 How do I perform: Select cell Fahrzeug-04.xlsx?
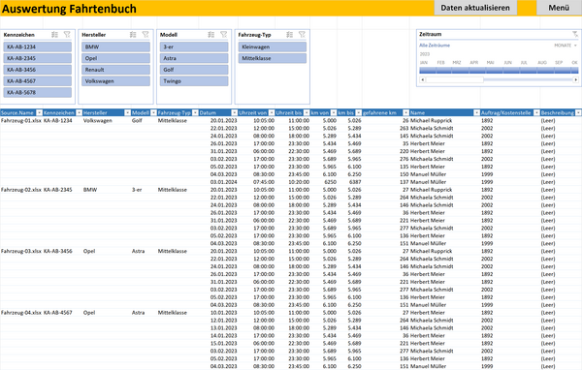click(21, 313)
